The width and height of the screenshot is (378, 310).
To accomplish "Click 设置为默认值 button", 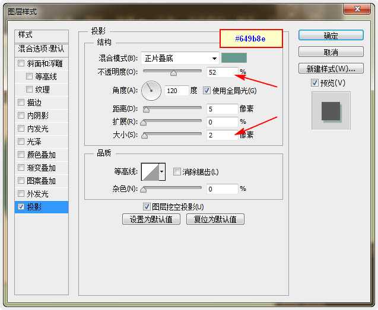I will [x=151, y=219].
